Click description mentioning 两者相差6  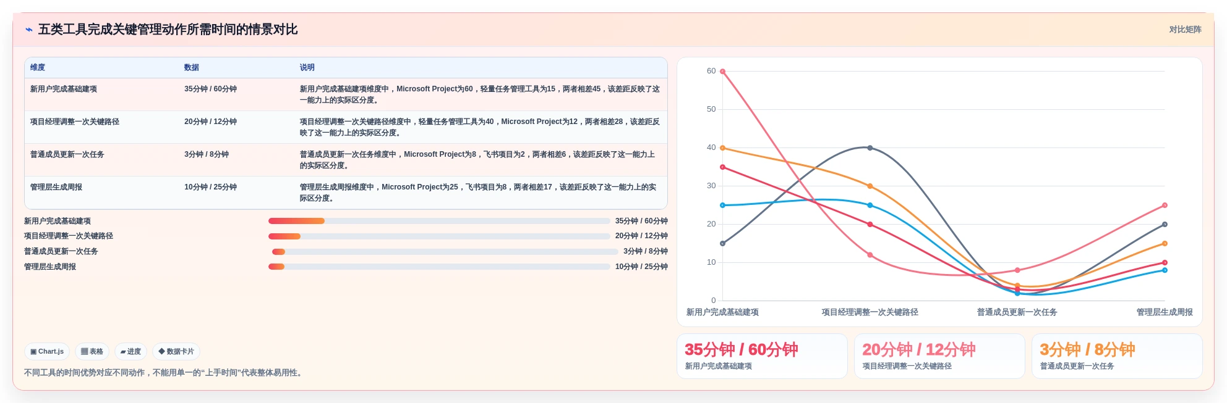(477, 160)
